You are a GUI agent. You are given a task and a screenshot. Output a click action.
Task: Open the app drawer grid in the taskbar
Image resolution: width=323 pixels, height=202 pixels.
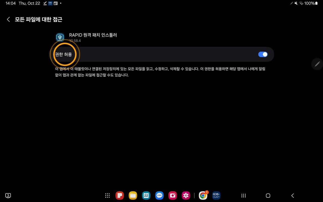point(107,195)
